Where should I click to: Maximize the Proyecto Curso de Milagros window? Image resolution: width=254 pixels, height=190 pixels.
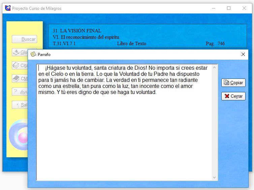(x=229, y=8)
